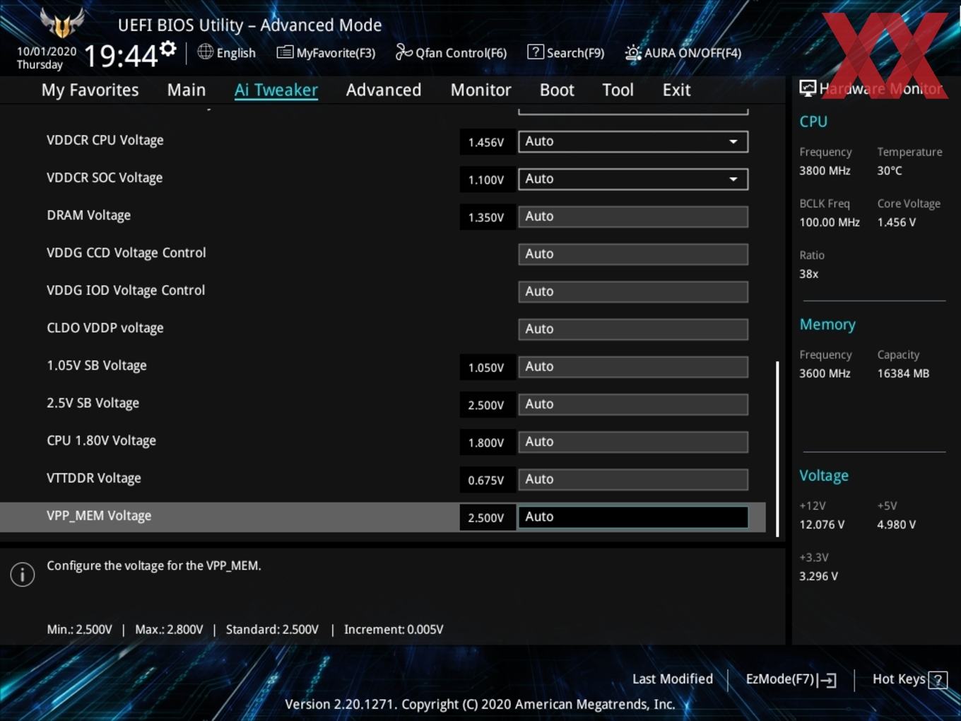Click the settings list scrollbar
Image resolution: width=961 pixels, height=721 pixels.
(x=777, y=449)
